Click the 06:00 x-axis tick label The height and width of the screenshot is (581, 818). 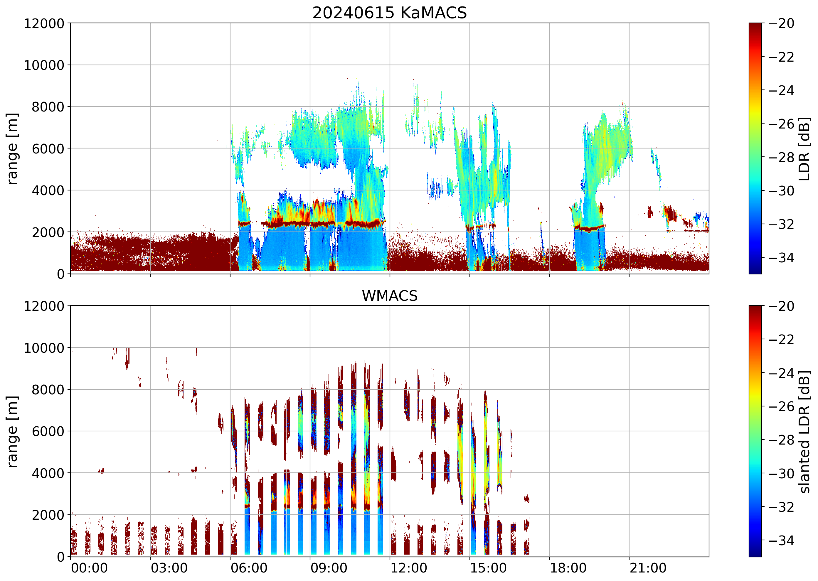[249, 568]
